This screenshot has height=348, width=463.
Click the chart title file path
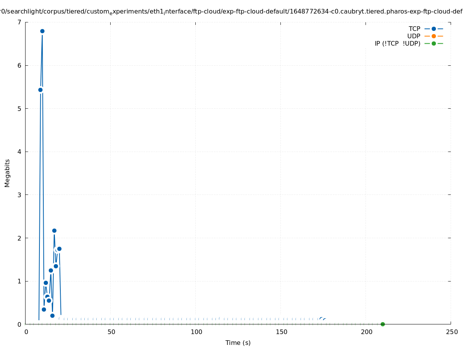point(231,12)
